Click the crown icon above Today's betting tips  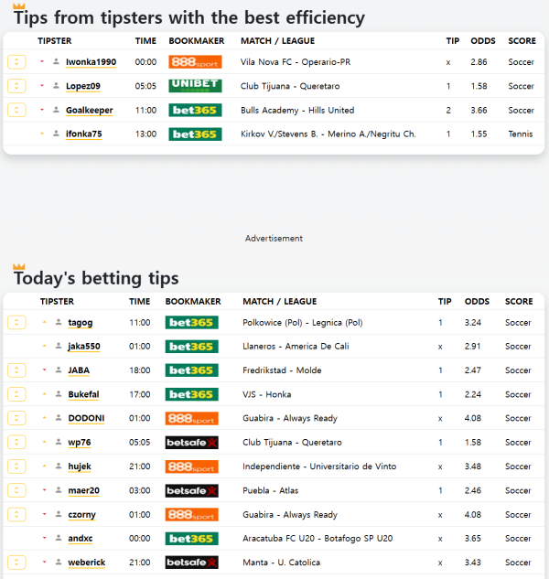tap(19, 266)
